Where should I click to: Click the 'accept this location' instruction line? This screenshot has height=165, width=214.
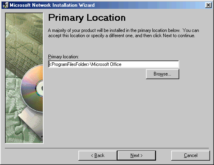point(122,36)
